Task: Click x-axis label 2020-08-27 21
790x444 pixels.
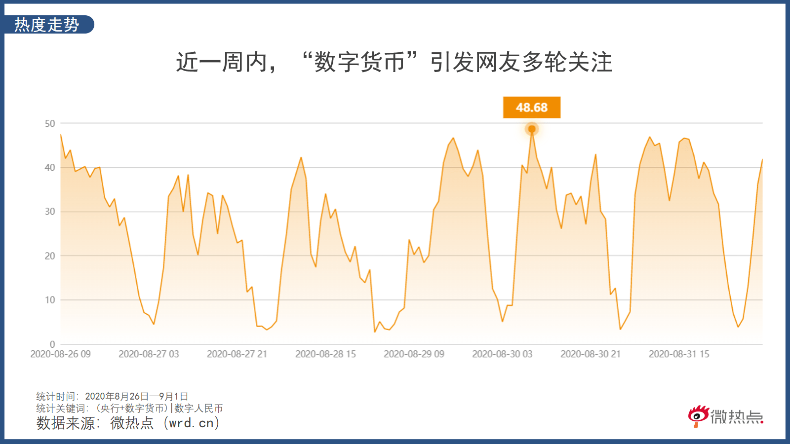Action: point(237,354)
